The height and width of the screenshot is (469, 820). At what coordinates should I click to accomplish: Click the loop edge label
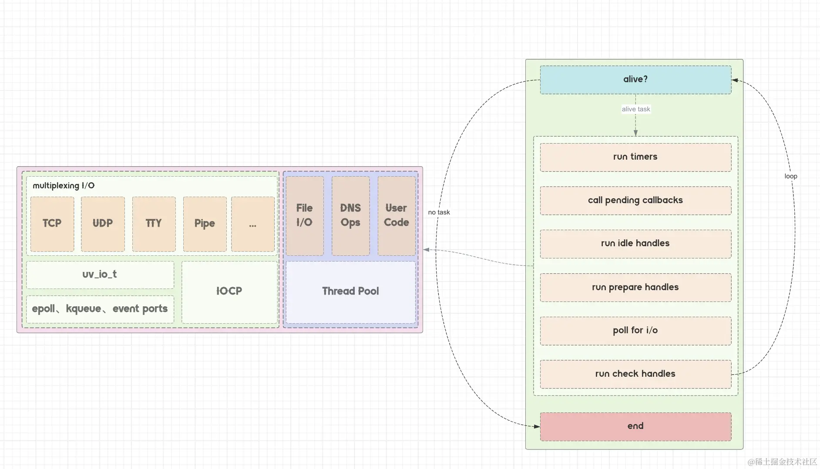(791, 176)
